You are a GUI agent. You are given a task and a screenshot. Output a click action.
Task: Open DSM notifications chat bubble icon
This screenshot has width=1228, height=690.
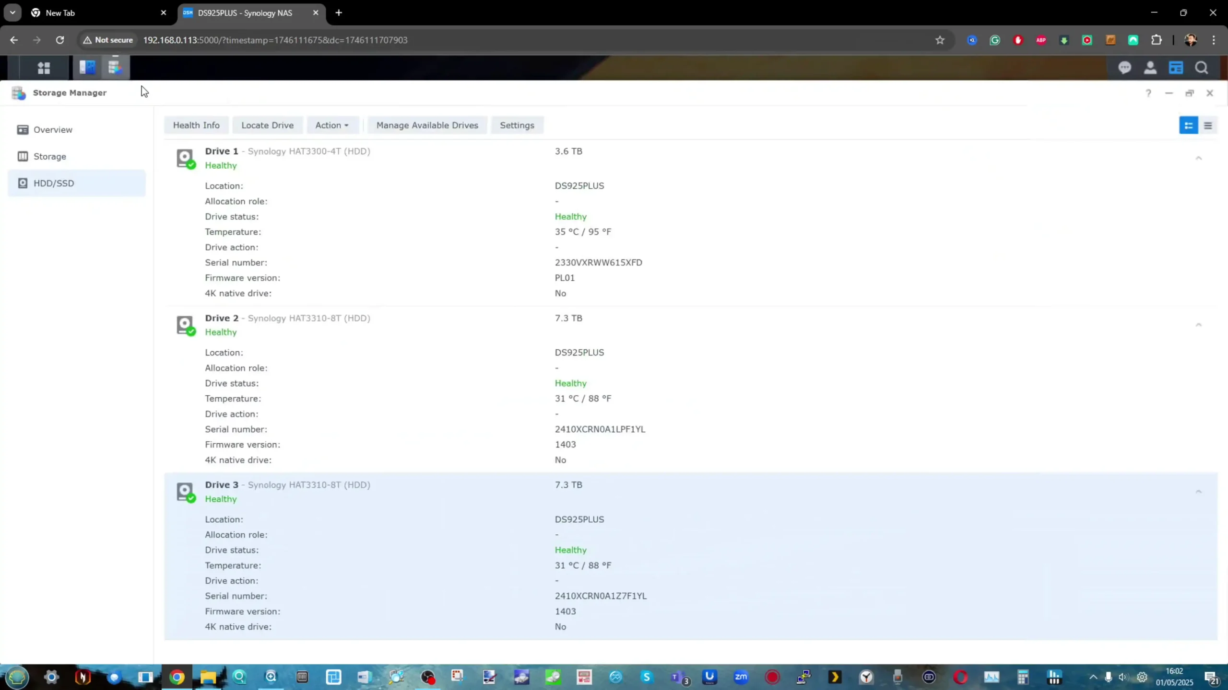(1124, 68)
